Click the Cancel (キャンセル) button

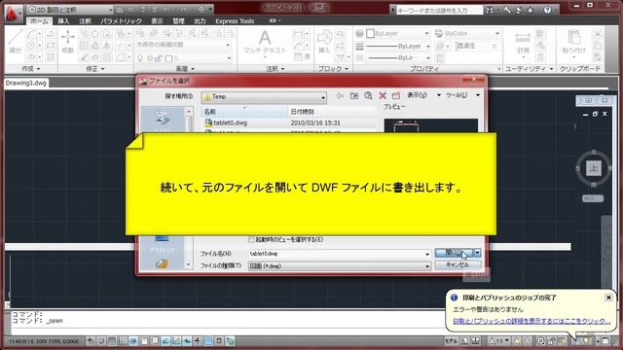458,264
